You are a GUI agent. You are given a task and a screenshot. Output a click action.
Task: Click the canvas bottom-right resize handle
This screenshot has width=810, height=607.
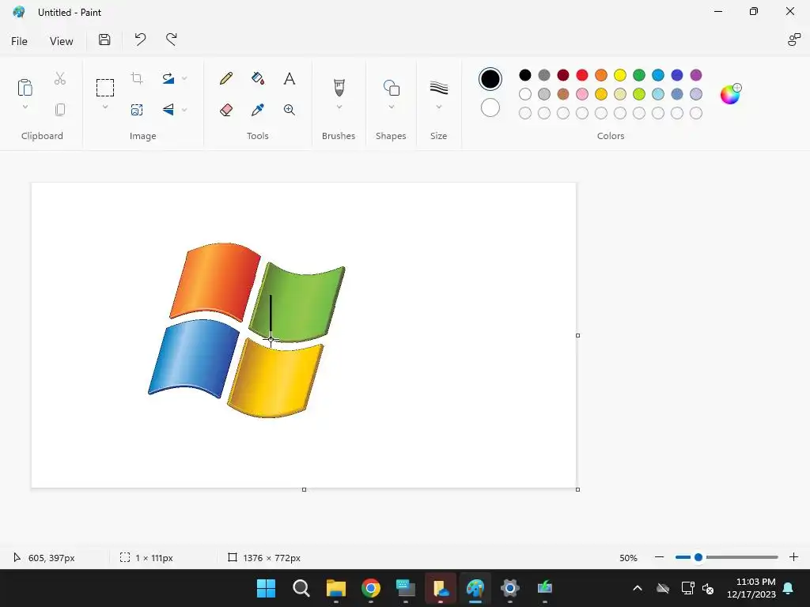click(577, 489)
